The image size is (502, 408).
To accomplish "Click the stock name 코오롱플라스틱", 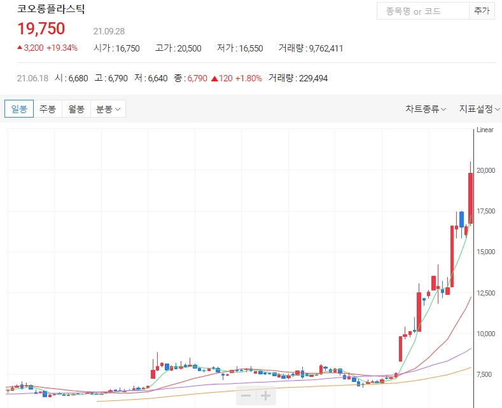I will pyautogui.click(x=51, y=9).
